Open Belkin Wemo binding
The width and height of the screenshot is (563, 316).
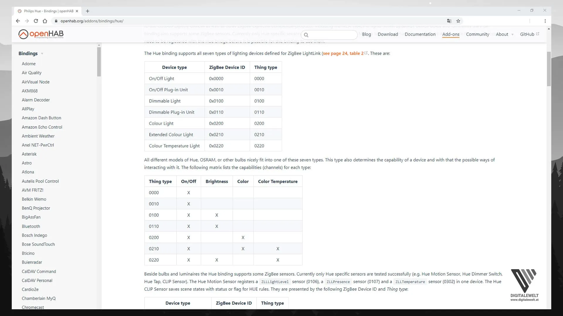[34, 199]
